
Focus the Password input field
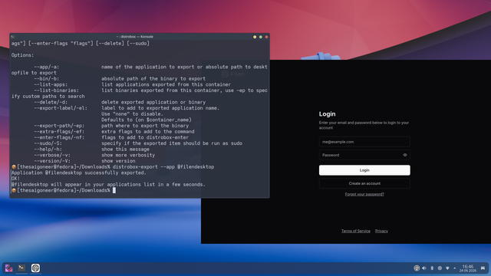pyautogui.click(x=364, y=155)
